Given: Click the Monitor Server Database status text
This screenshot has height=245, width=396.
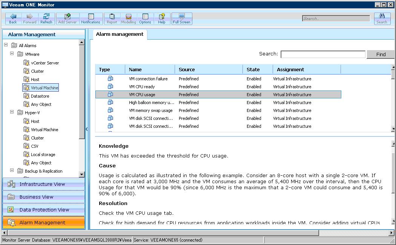Looking at the screenshot, I should tap(67, 240).
